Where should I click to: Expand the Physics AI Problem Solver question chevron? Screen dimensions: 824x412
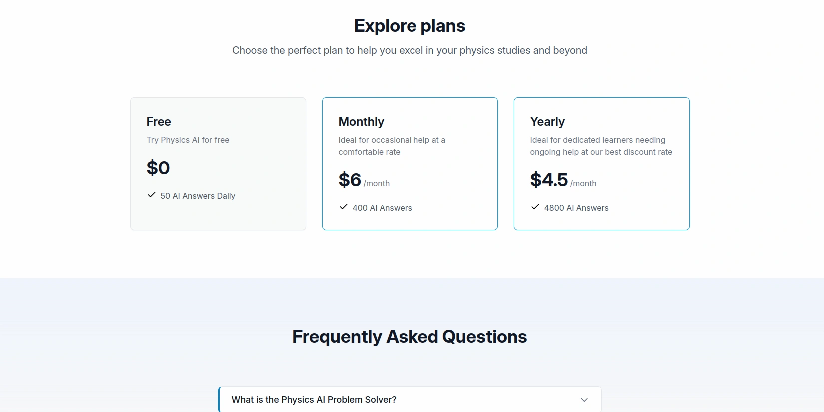(x=584, y=400)
